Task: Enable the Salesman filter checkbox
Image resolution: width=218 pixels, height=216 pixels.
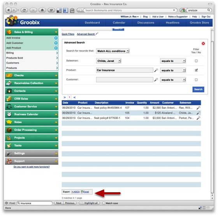Action: (196, 61)
